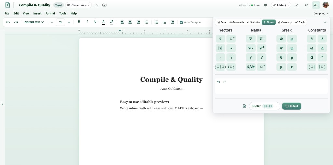
Task: Star this document
Action: pyautogui.click(x=96, y=5)
